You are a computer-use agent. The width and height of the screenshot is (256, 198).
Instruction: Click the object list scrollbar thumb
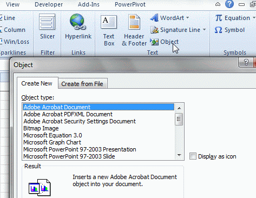[179, 119]
